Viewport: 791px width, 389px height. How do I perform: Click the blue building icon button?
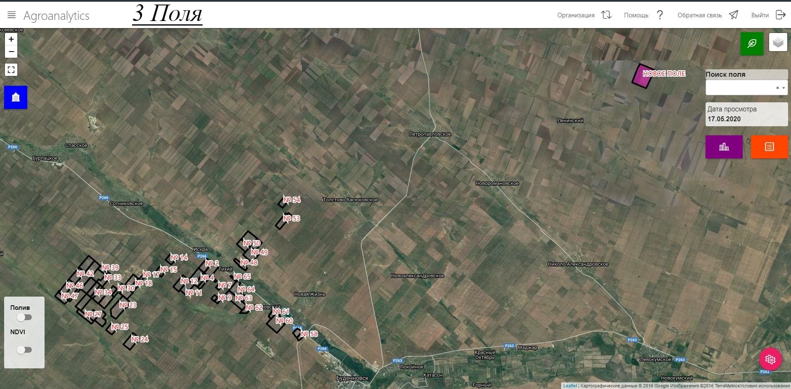point(16,97)
